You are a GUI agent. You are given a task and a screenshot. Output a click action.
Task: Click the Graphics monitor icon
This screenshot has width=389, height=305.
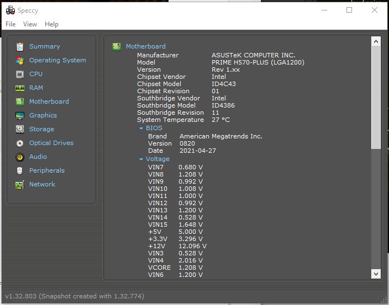[20, 116]
